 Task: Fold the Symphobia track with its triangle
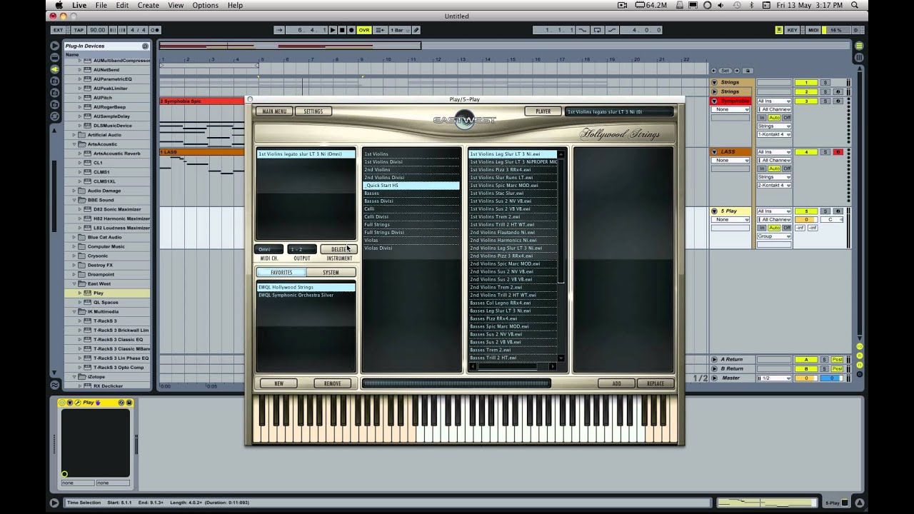click(714, 101)
